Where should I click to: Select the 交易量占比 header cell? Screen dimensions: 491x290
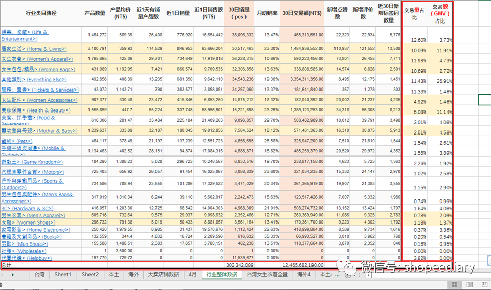click(x=414, y=14)
